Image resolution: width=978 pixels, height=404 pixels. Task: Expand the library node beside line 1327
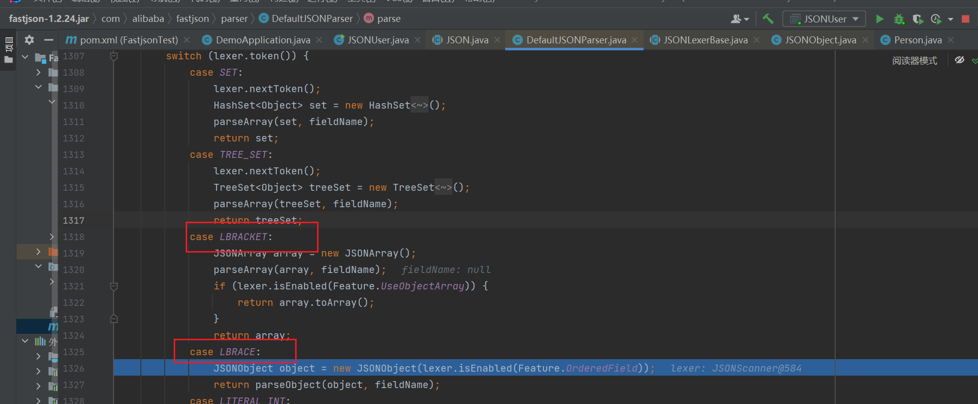(38, 386)
